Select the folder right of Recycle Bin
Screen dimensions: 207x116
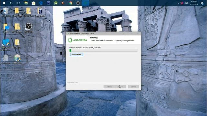point(17,12)
